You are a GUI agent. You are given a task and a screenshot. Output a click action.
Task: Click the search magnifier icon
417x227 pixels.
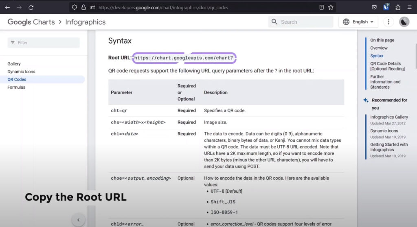point(274,22)
